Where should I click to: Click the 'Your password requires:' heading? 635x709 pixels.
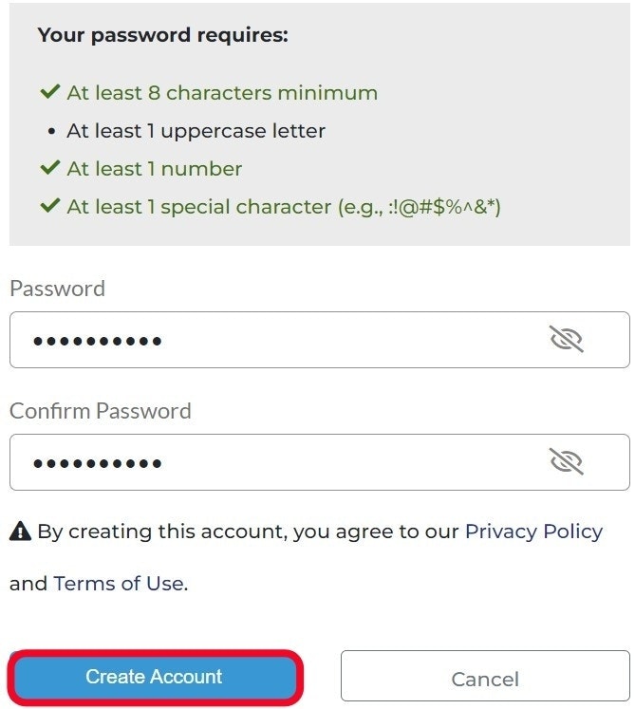162,36
